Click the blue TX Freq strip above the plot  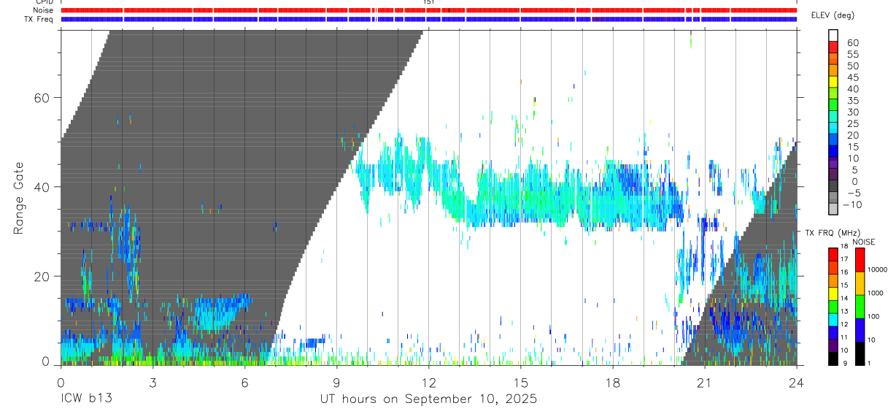(428, 19)
